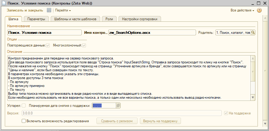The image size is (269, 131).
Task: Open the Настройки сортировки tab
Action: [140, 19]
